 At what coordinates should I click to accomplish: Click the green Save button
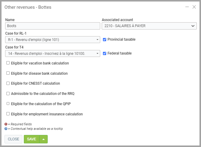[x=32, y=139]
